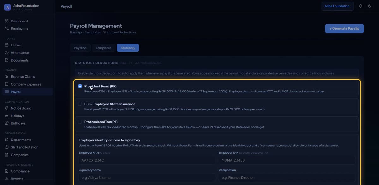Screen dimensions: 379x185
Task: Select the Statutory tab
Action: (x=128, y=48)
